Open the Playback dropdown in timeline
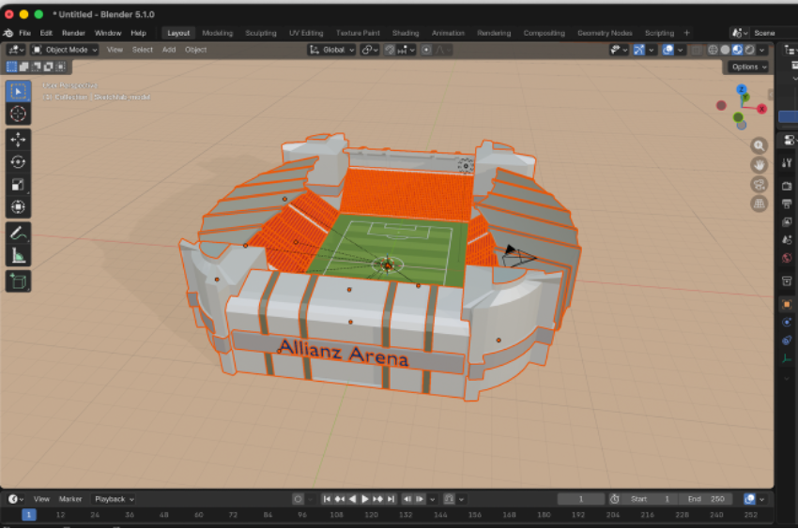The width and height of the screenshot is (798, 529). tap(114, 499)
